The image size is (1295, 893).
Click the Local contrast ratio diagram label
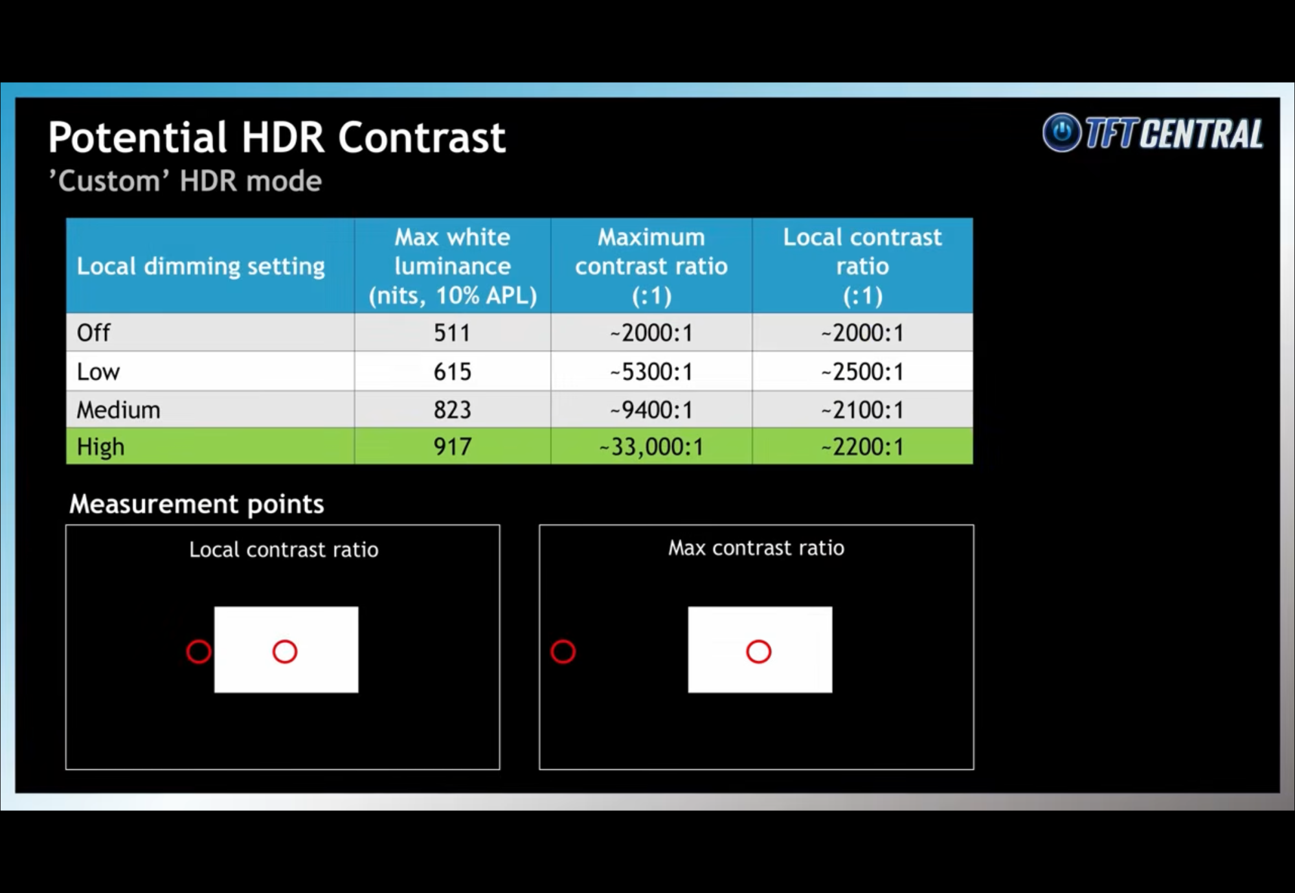click(x=284, y=550)
